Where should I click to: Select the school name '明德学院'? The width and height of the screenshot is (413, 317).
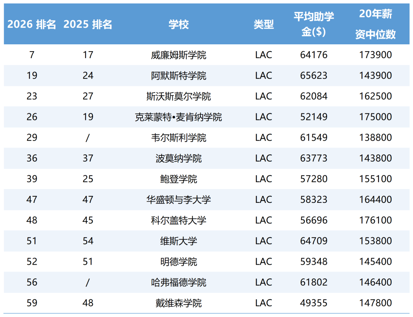(x=179, y=262)
